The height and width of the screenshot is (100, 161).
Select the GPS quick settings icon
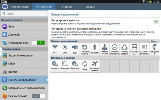pos(65,49)
